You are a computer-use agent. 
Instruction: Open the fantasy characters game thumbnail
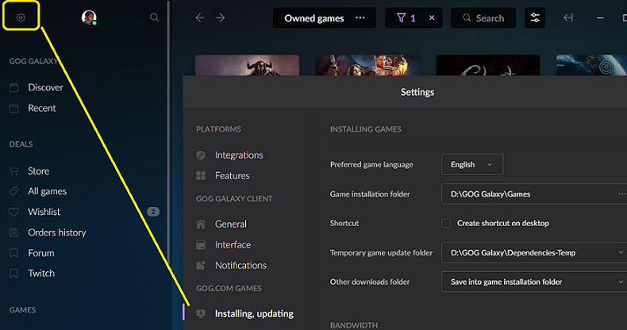click(367, 65)
